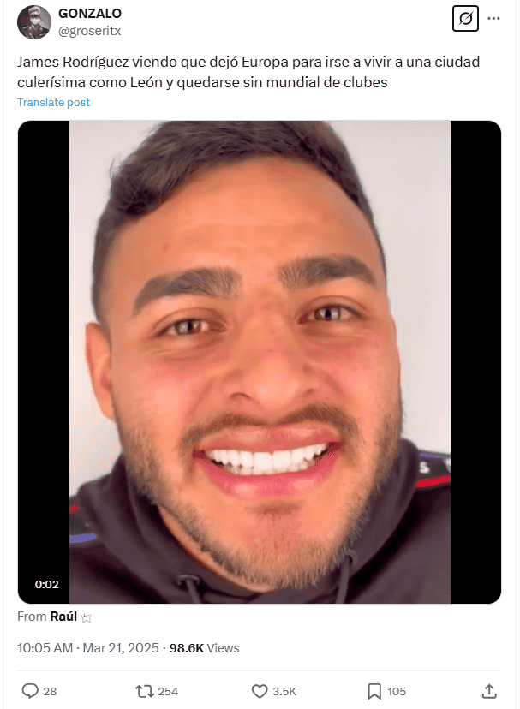View the 98.6K Views analytics
The image size is (520, 709).
(x=204, y=648)
